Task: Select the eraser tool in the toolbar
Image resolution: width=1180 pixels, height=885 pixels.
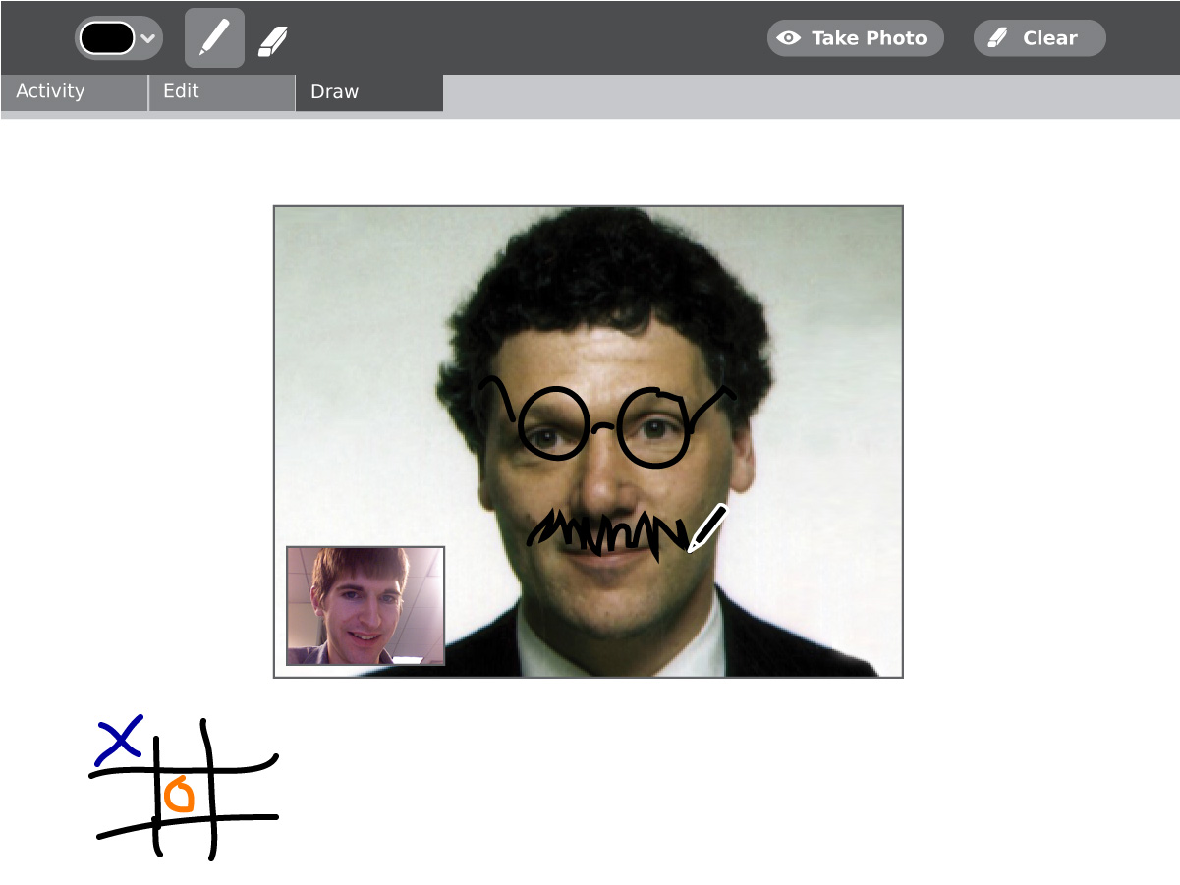Action: click(272, 40)
